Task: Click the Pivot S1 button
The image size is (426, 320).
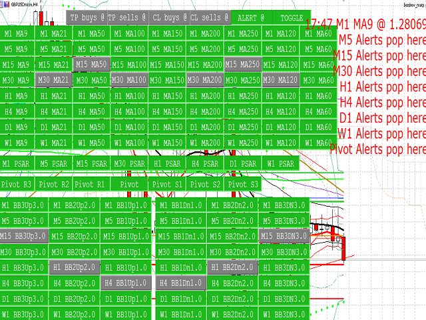Action: click(x=167, y=184)
